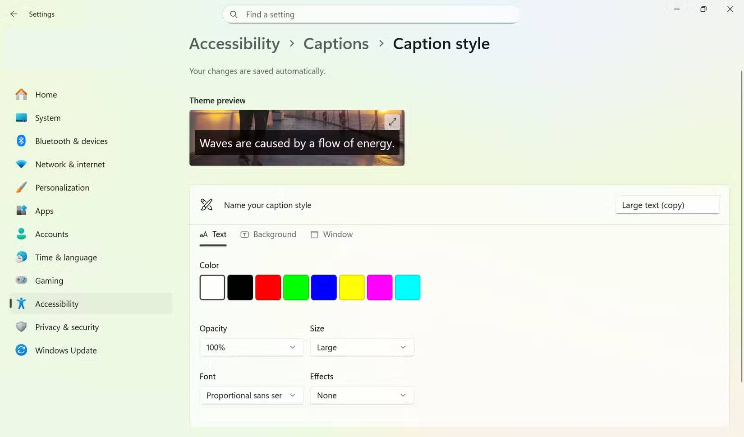Screen dimensions: 744x437
Task: Open Windows Update from the sidebar
Action: point(21,350)
